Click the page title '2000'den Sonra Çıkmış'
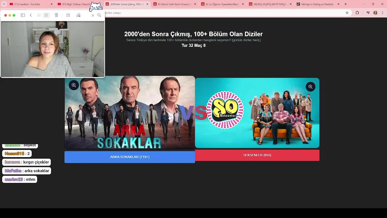The width and height of the screenshot is (387, 218). pos(193,34)
